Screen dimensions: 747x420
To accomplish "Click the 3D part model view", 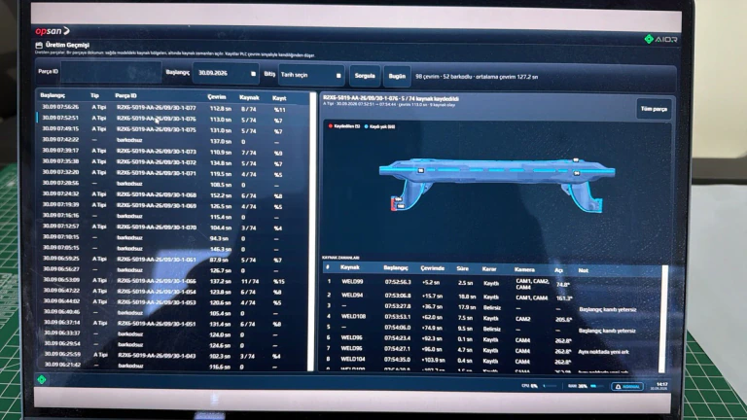I will pos(497,188).
